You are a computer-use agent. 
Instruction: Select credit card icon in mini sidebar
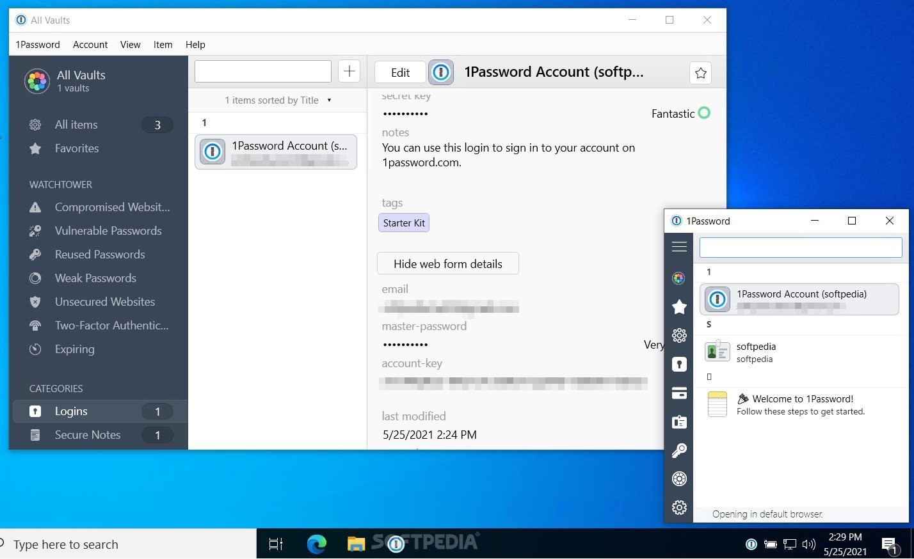tap(679, 393)
